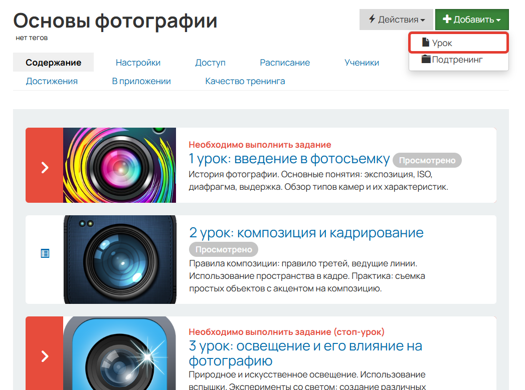525x390 pixels.
Task: Open the Ученики tab
Action: (x=362, y=63)
